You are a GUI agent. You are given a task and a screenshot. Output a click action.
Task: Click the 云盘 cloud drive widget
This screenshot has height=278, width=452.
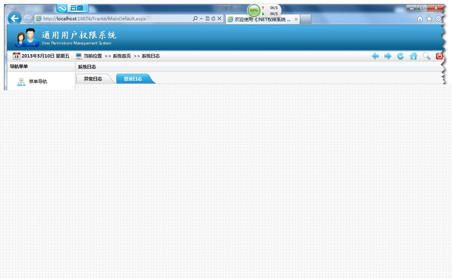coord(73,8)
